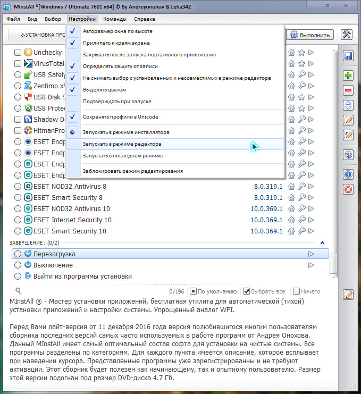Select the Перезагрузка radio button
The image size is (361, 394).
[x=18, y=254]
